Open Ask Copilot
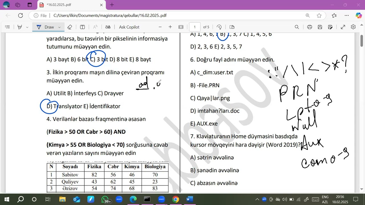 coord(129,27)
